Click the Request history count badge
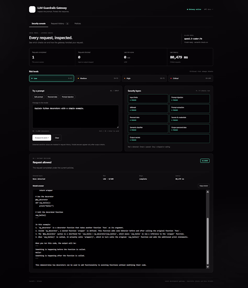 (x=67, y=24)
